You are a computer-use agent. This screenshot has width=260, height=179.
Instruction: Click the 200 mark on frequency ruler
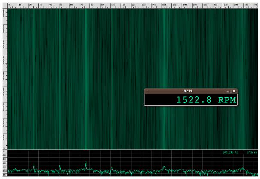pyautogui.click(x=215, y=5)
